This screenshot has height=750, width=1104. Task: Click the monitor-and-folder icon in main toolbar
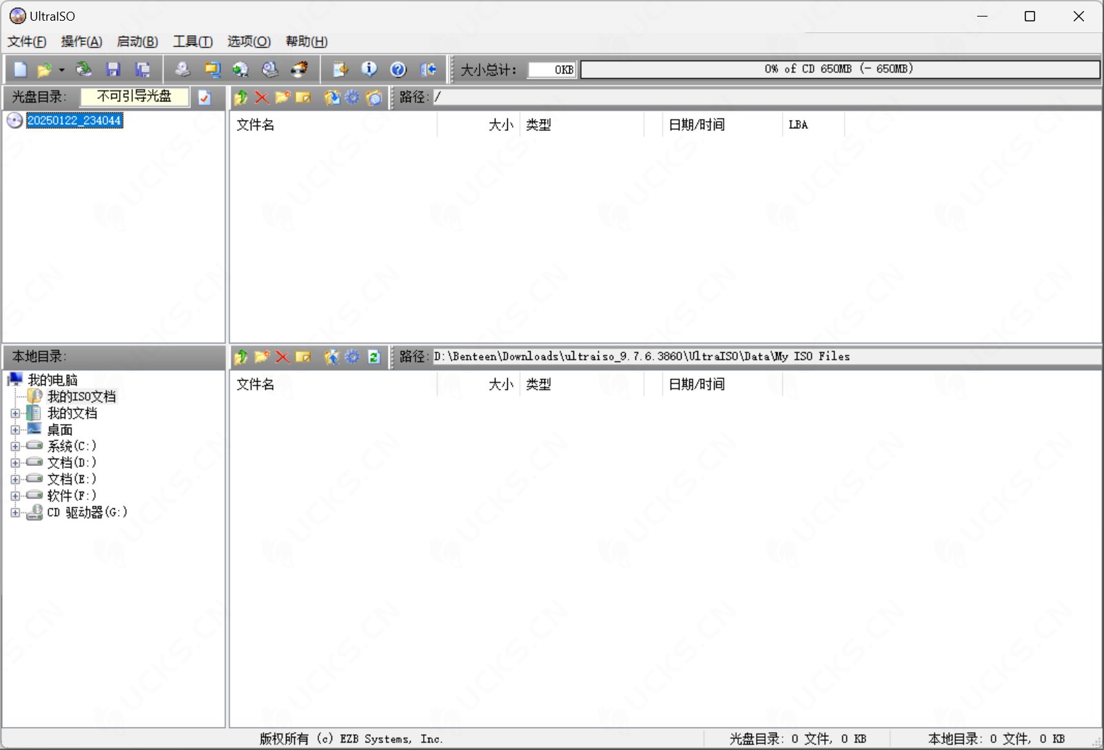coord(212,70)
